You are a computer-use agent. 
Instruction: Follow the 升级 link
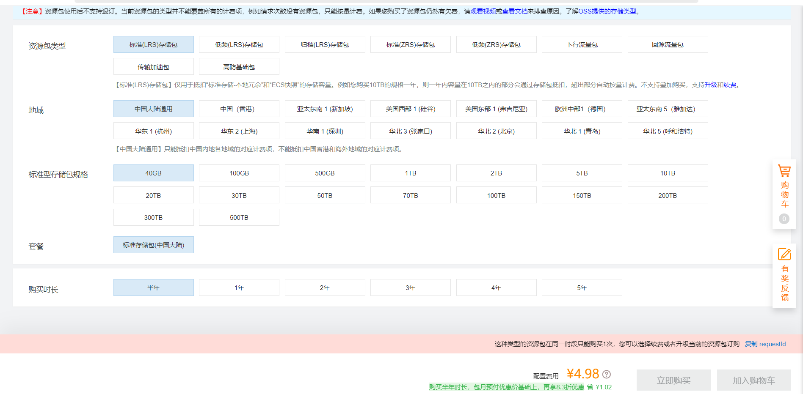(711, 85)
